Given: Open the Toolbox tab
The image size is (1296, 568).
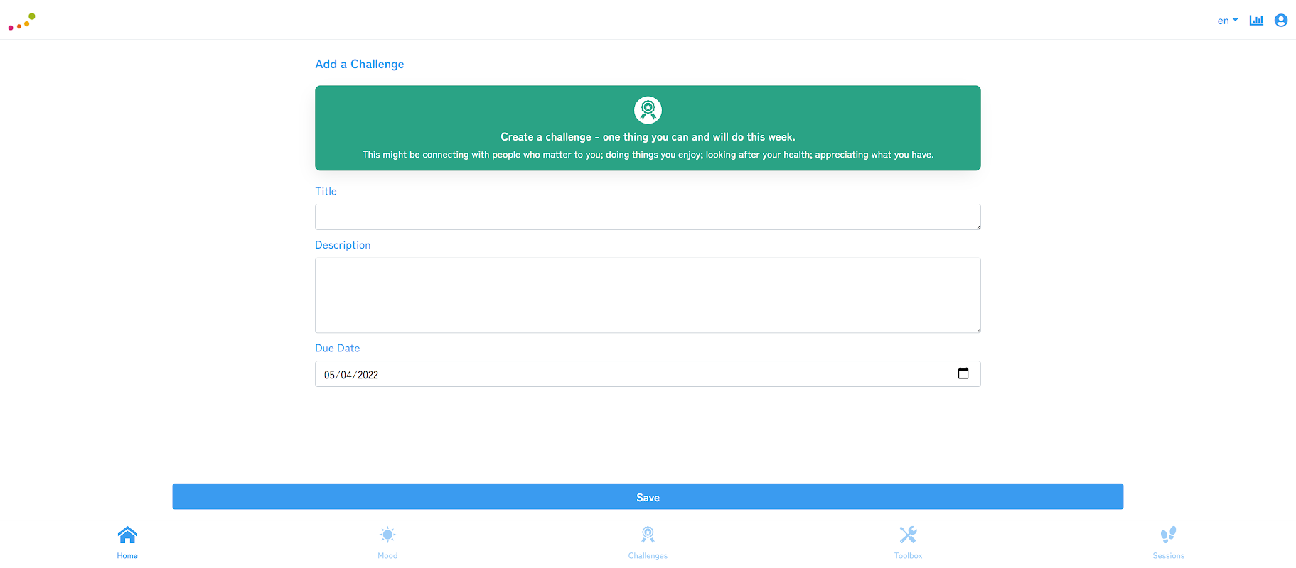Looking at the screenshot, I should point(908,543).
